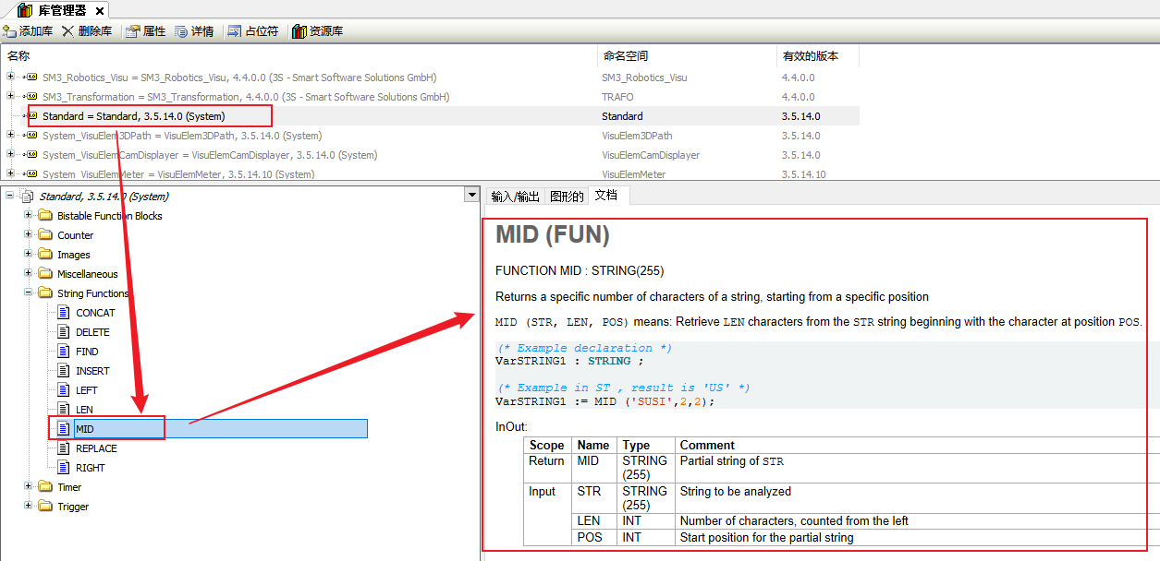1160x561 pixels.
Task: Switch to the 图形的 tab
Action: click(x=567, y=197)
